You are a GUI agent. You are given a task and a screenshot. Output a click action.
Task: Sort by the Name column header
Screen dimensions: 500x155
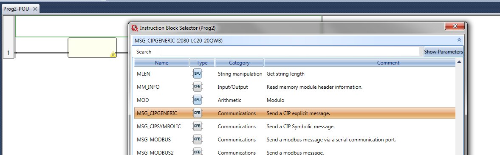[162, 63]
